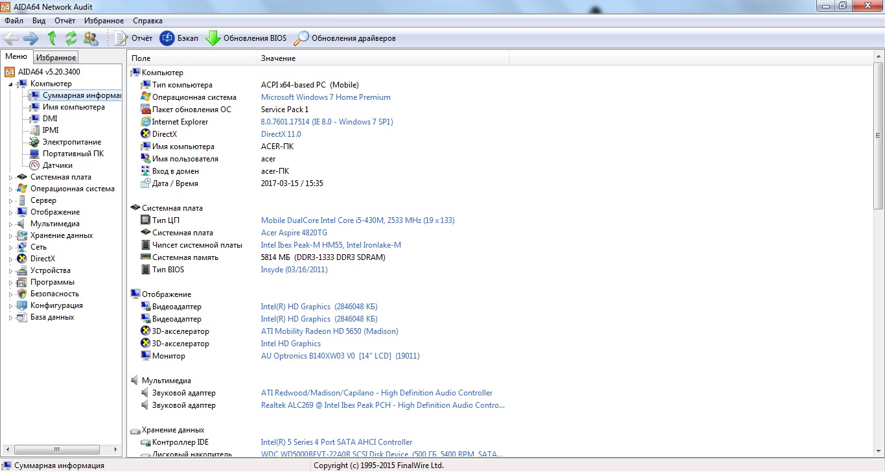This screenshot has height=472, width=885.
Task: Select the DMI tree item
Action: 50,119
